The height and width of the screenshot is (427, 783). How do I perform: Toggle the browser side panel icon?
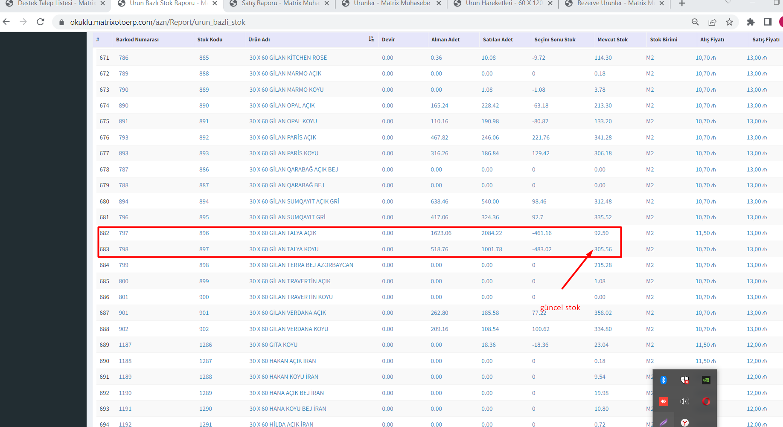click(768, 22)
